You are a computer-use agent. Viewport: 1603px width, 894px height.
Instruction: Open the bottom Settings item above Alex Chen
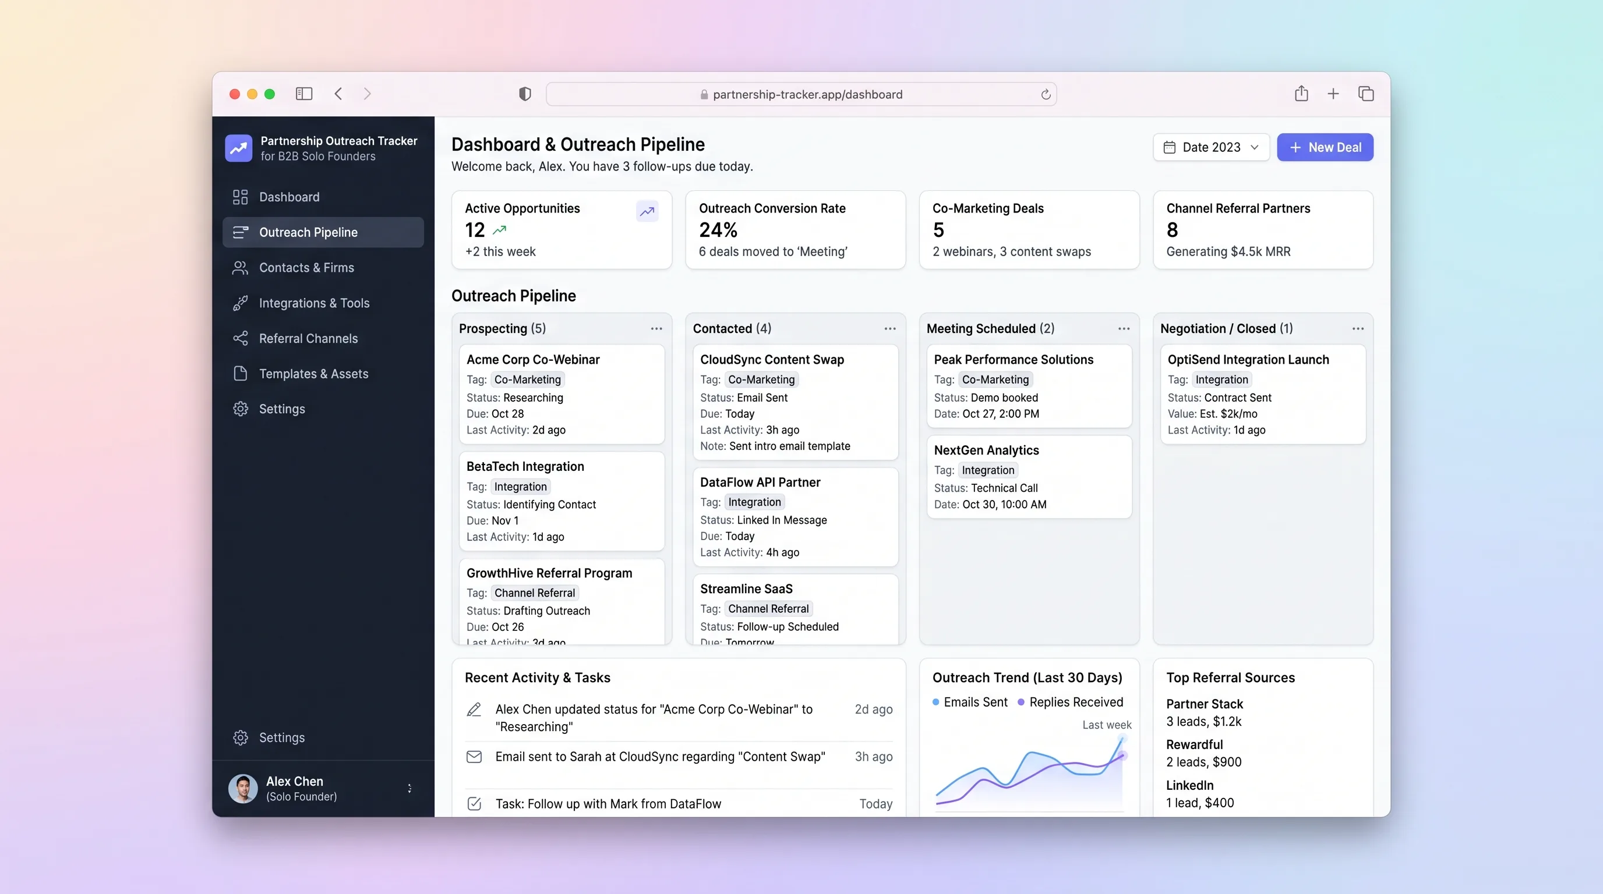(323, 738)
